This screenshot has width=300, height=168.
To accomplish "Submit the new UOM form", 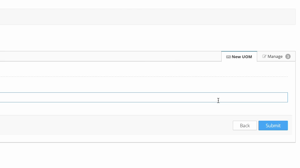I will pyautogui.click(x=273, y=125).
